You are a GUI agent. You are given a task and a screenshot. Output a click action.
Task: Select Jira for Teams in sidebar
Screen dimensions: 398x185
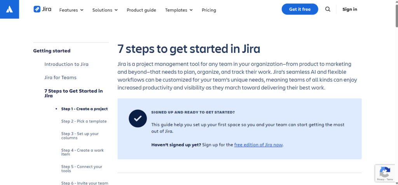60,78
